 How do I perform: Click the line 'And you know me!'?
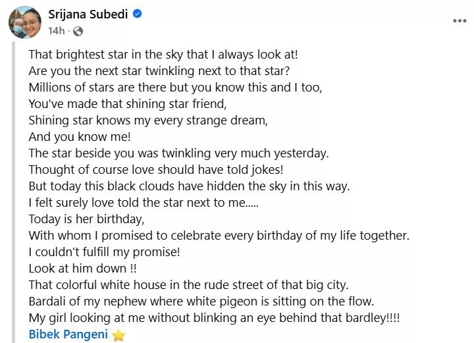tap(80, 136)
